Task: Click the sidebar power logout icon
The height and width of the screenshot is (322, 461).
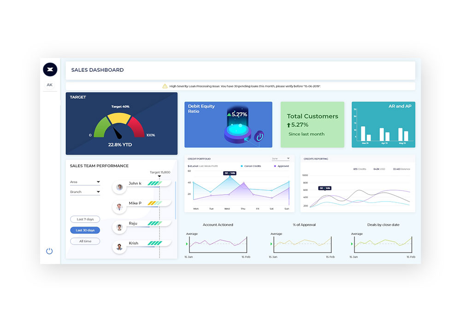Action: coord(49,251)
